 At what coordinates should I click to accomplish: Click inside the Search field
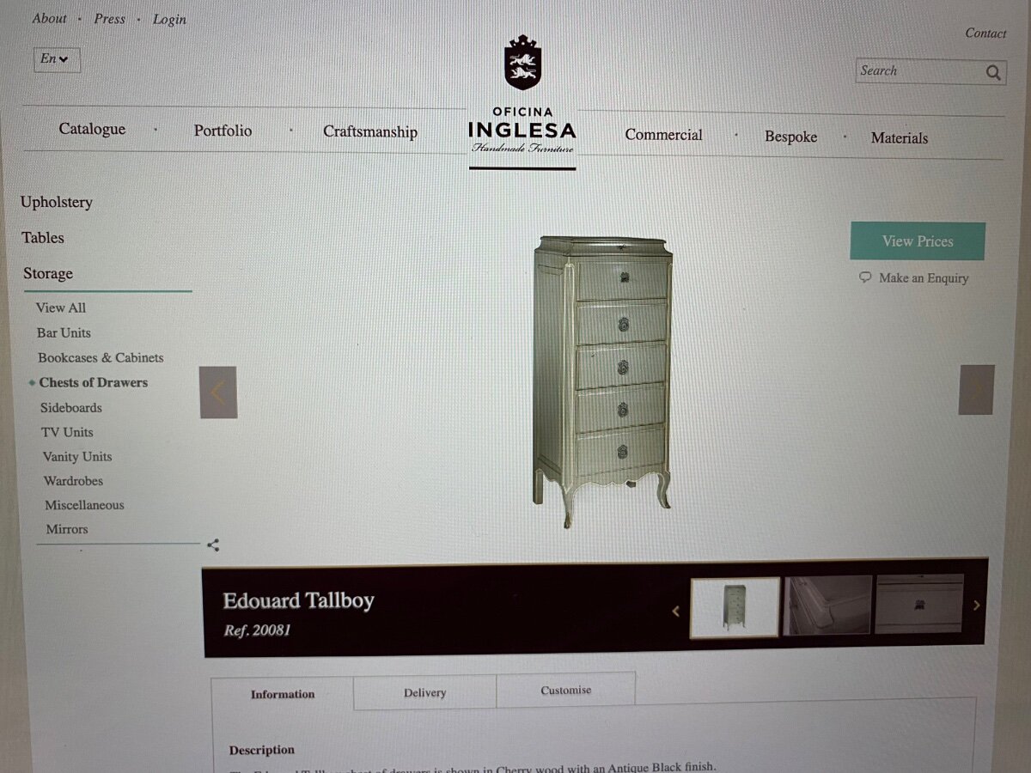click(x=920, y=72)
